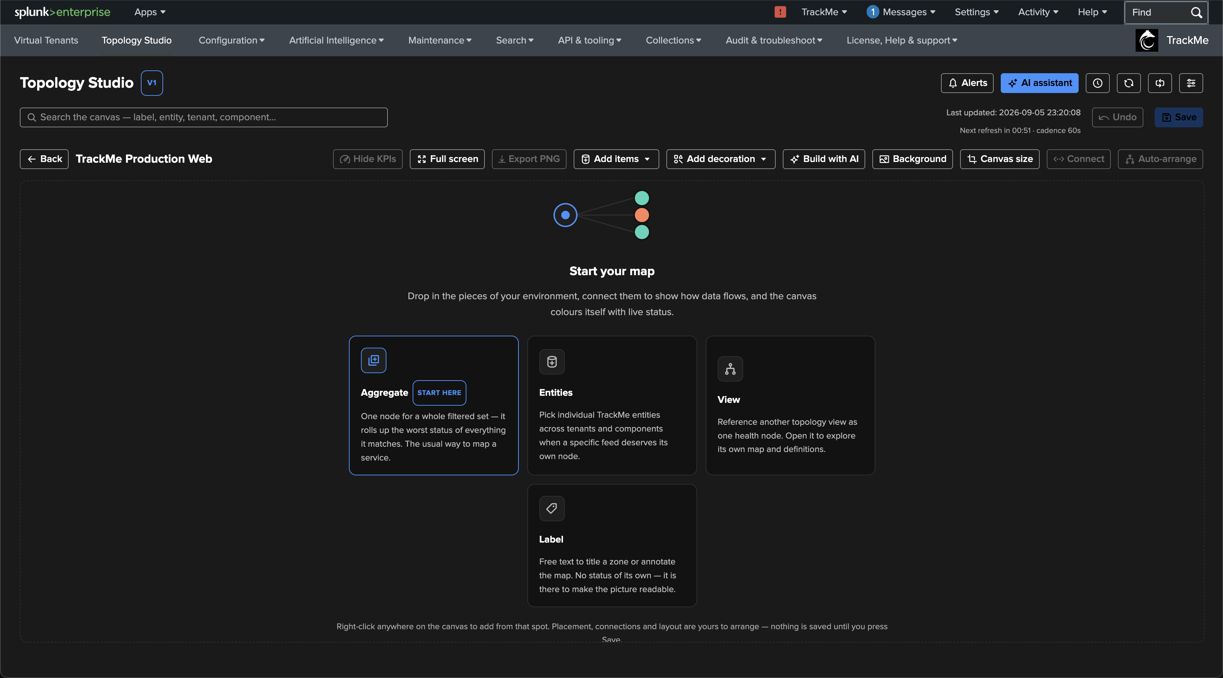Viewport: 1223px width, 678px height.
Task: Click the blue Messages count badge
Action: [x=873, y=12]
